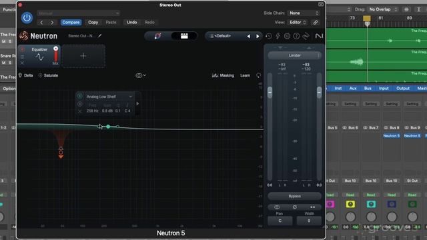This screenshot has height=240, width=427.
Task: Edit track name with pencil icon
Action: click(x=100, y=35)
